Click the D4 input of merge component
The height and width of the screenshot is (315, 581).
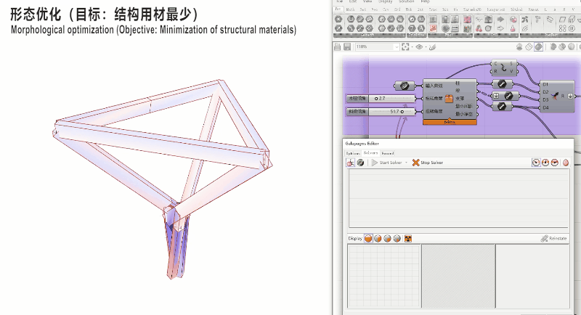pos(545,107)
